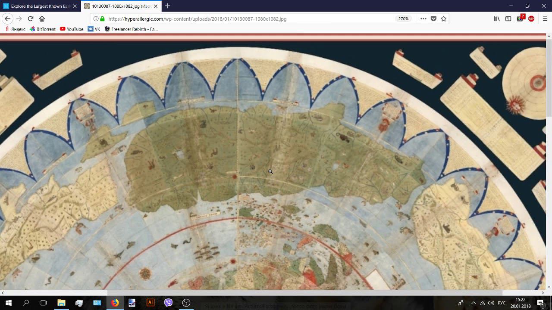This screenshot has width=552, height=310.
Task: Open the network status tray icon
Action: click(x=482, y=303)
